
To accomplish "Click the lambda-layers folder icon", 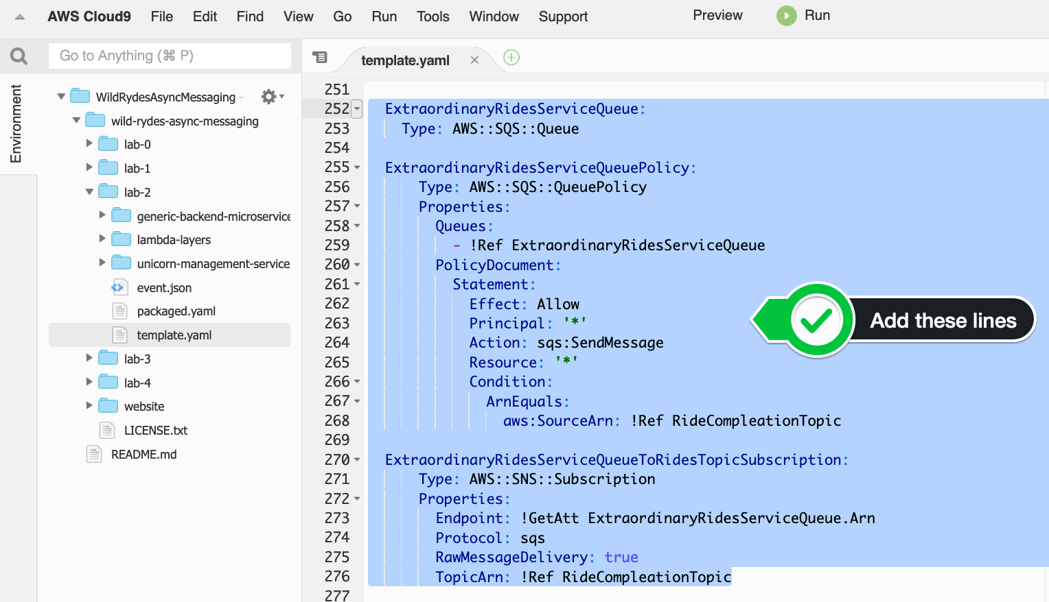I will (x=122, y=239).
